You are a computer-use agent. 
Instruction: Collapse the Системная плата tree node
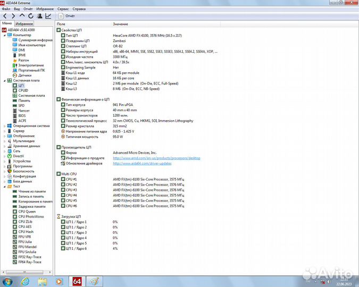click(x=4, y=81)
